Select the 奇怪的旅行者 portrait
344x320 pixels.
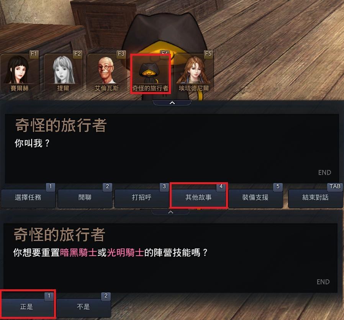[x=150, y=74]
